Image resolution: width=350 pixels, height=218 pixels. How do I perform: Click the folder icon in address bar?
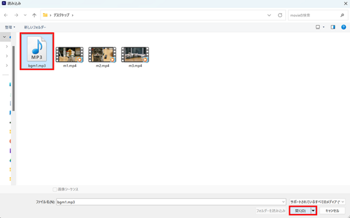tap(45, 15)
